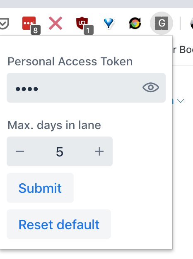Show the token with the eye icon

tap(151, 87)
